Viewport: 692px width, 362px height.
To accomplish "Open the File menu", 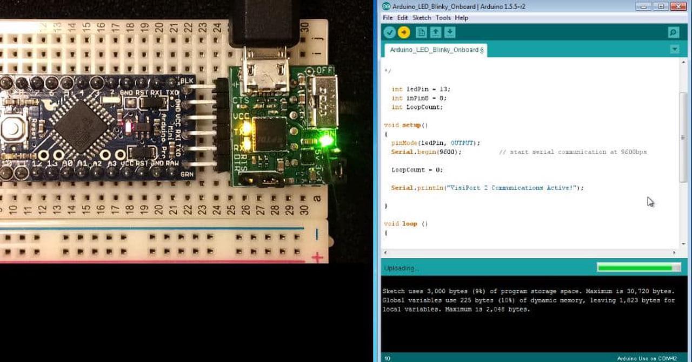I will coord(388,18).
